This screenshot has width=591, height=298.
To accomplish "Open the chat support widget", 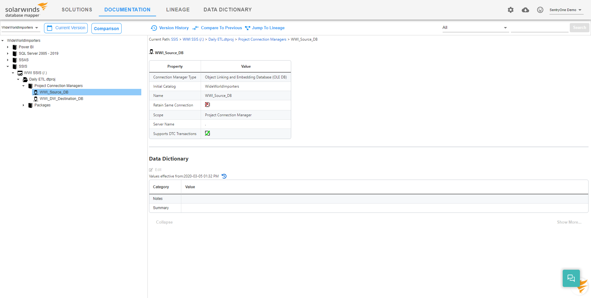I will pyautogui.click(x=571, y=278).
